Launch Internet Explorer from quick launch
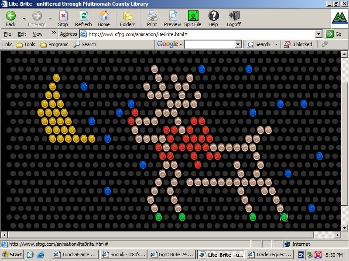 (41, 254)
